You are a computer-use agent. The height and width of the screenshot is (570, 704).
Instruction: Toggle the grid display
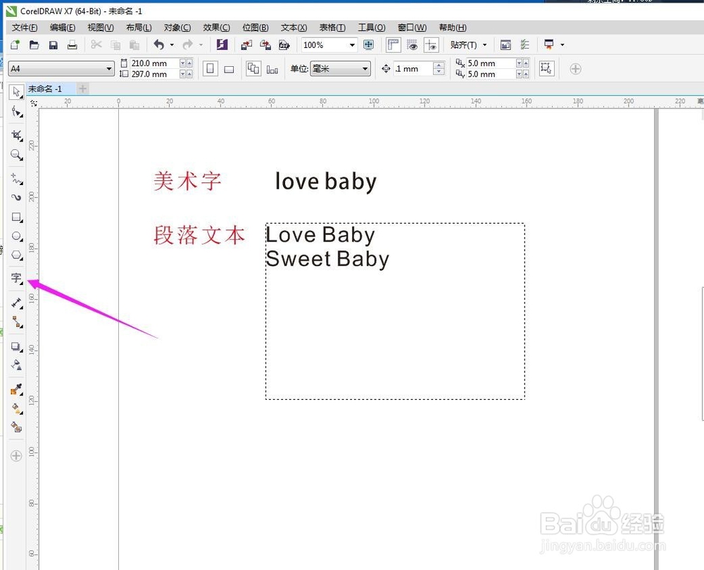(x=412, y=44)
